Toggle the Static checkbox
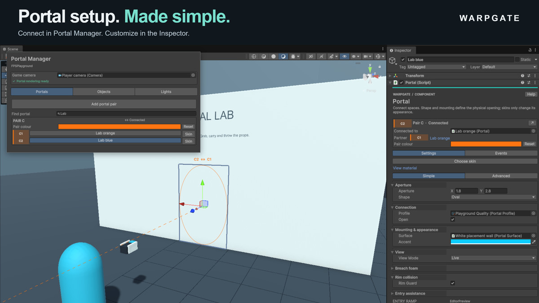The width and height of the screenshot is (539, 303). click(517, 60)
